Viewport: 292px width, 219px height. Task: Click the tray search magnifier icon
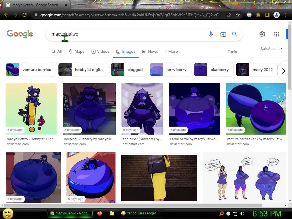pos(221,214)
